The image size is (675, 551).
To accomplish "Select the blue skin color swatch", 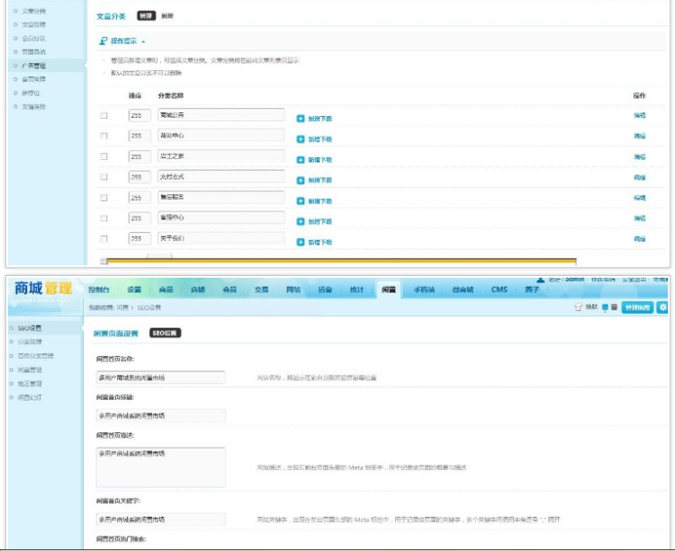I will point(606,307).
